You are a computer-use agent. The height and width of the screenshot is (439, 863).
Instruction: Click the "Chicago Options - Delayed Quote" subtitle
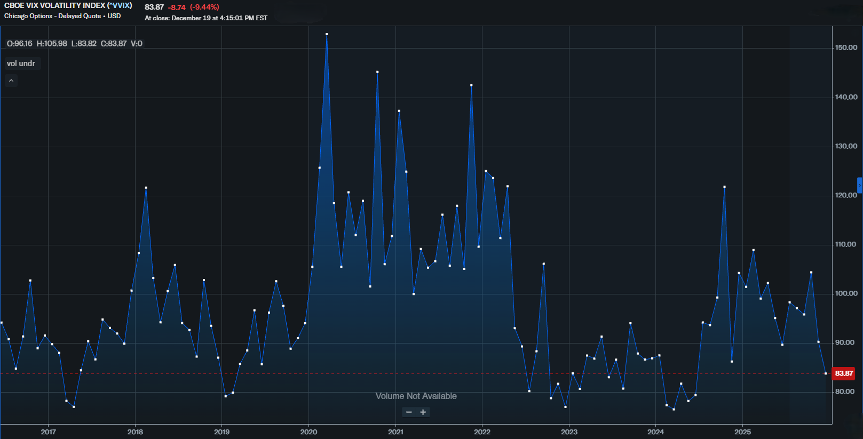click(52, 16)
